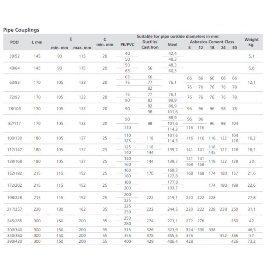Select the 'Asbestos Cement Class' header
Image resolution: width=274 pixels, height=274 pixels.
coord(212,42)
